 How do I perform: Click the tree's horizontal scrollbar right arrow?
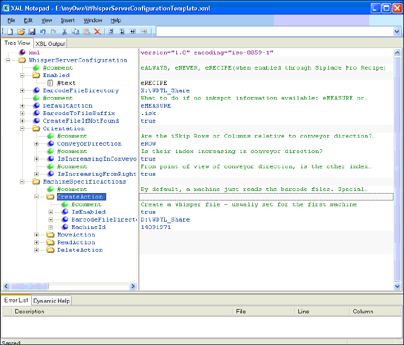(x=133, y=286)
